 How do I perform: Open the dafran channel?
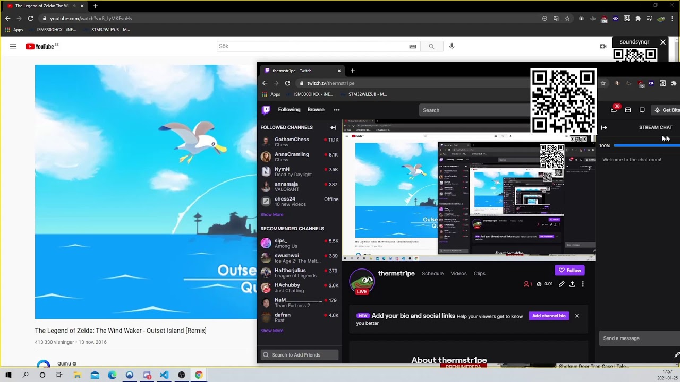click(x=300, y=317)
